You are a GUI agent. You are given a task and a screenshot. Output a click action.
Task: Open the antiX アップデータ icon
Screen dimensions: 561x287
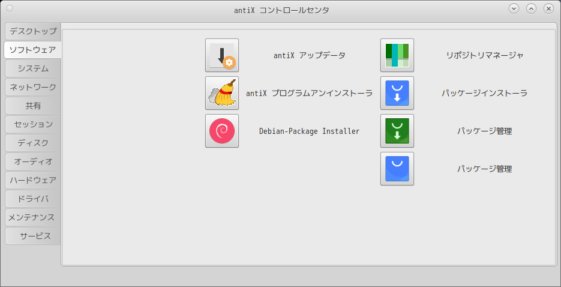point(222,55)
